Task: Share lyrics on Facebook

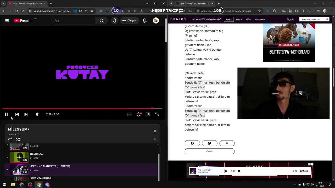Action: pyautogui.click(x=192, y=143)
